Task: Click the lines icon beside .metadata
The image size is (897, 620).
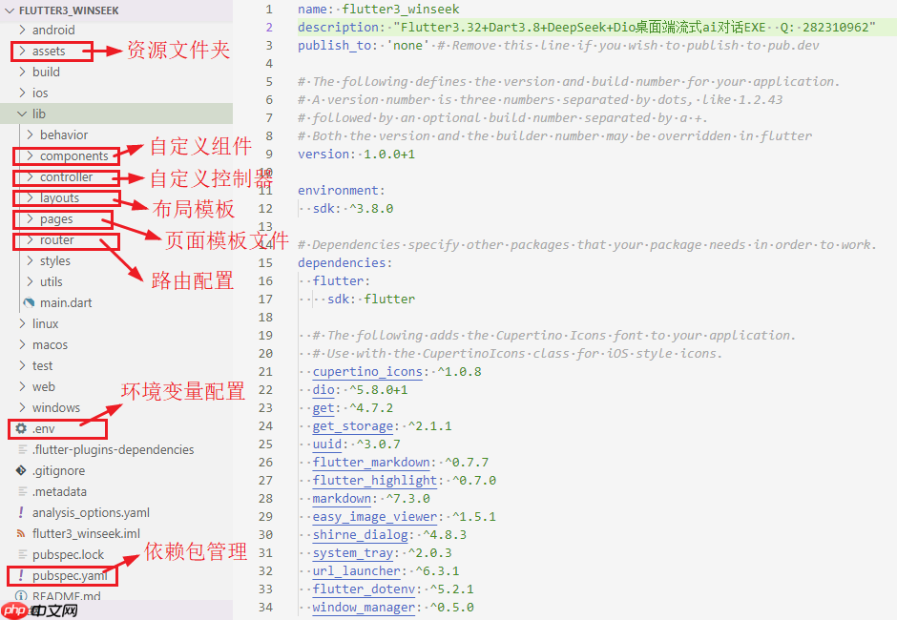Action: click(22, 491)
